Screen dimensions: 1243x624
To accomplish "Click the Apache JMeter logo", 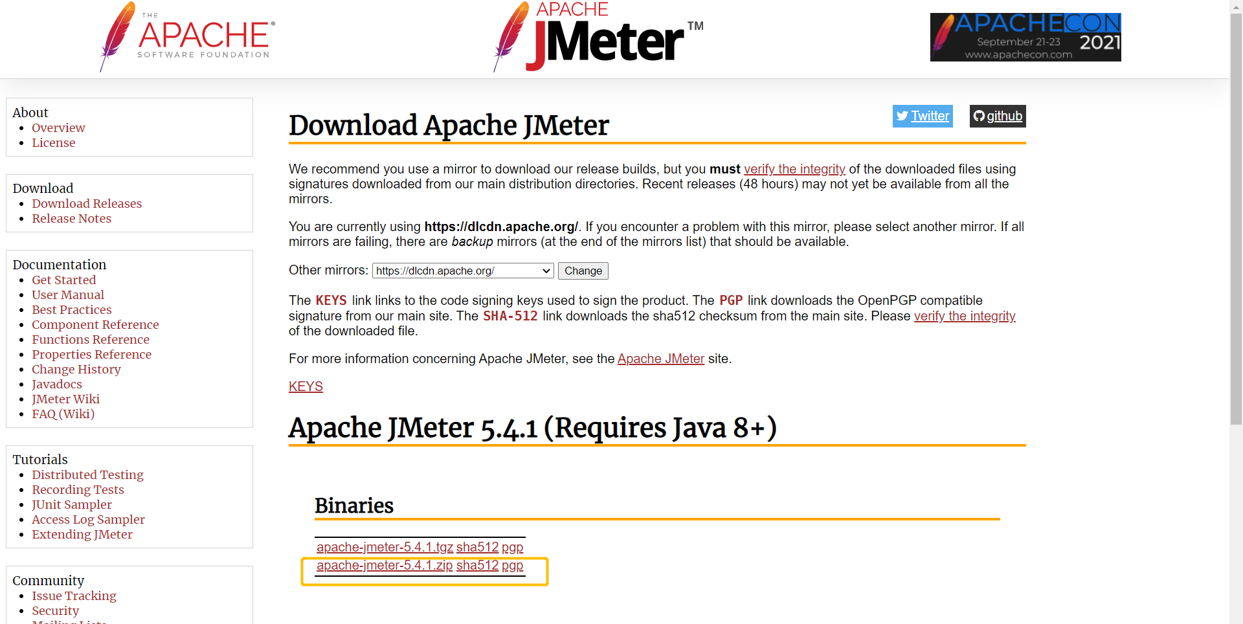I will [598, 36].
